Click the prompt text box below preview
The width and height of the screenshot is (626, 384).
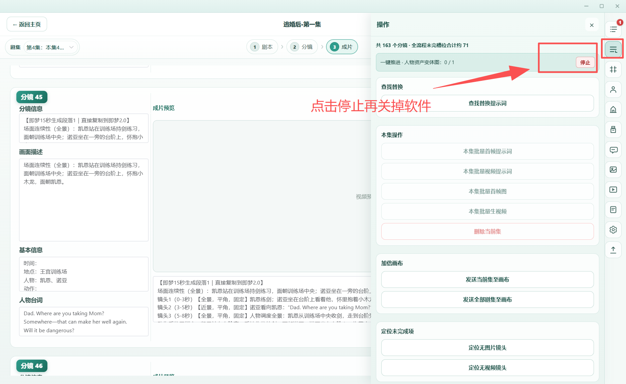262,299
